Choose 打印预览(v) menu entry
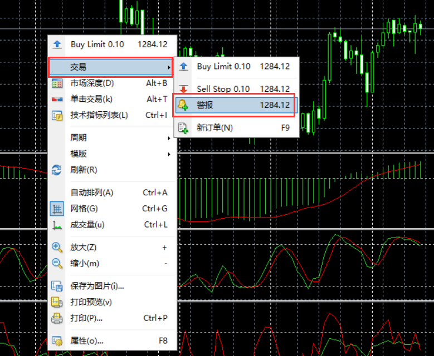This screenshot has width=434, height=356. point(112,302)
